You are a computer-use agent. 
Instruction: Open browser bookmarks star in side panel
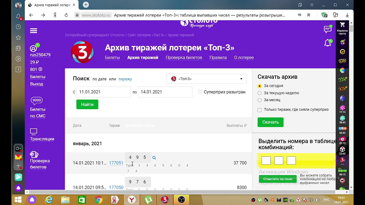[18, 38]
